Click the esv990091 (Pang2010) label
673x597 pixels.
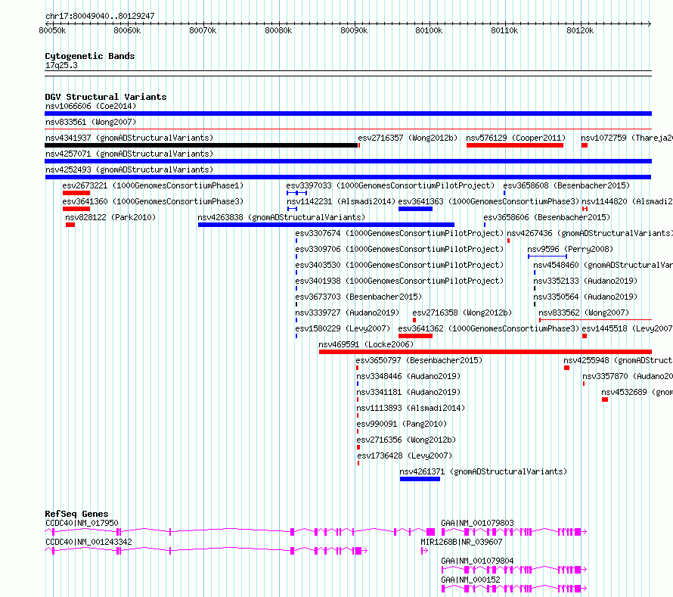[402, 424]
